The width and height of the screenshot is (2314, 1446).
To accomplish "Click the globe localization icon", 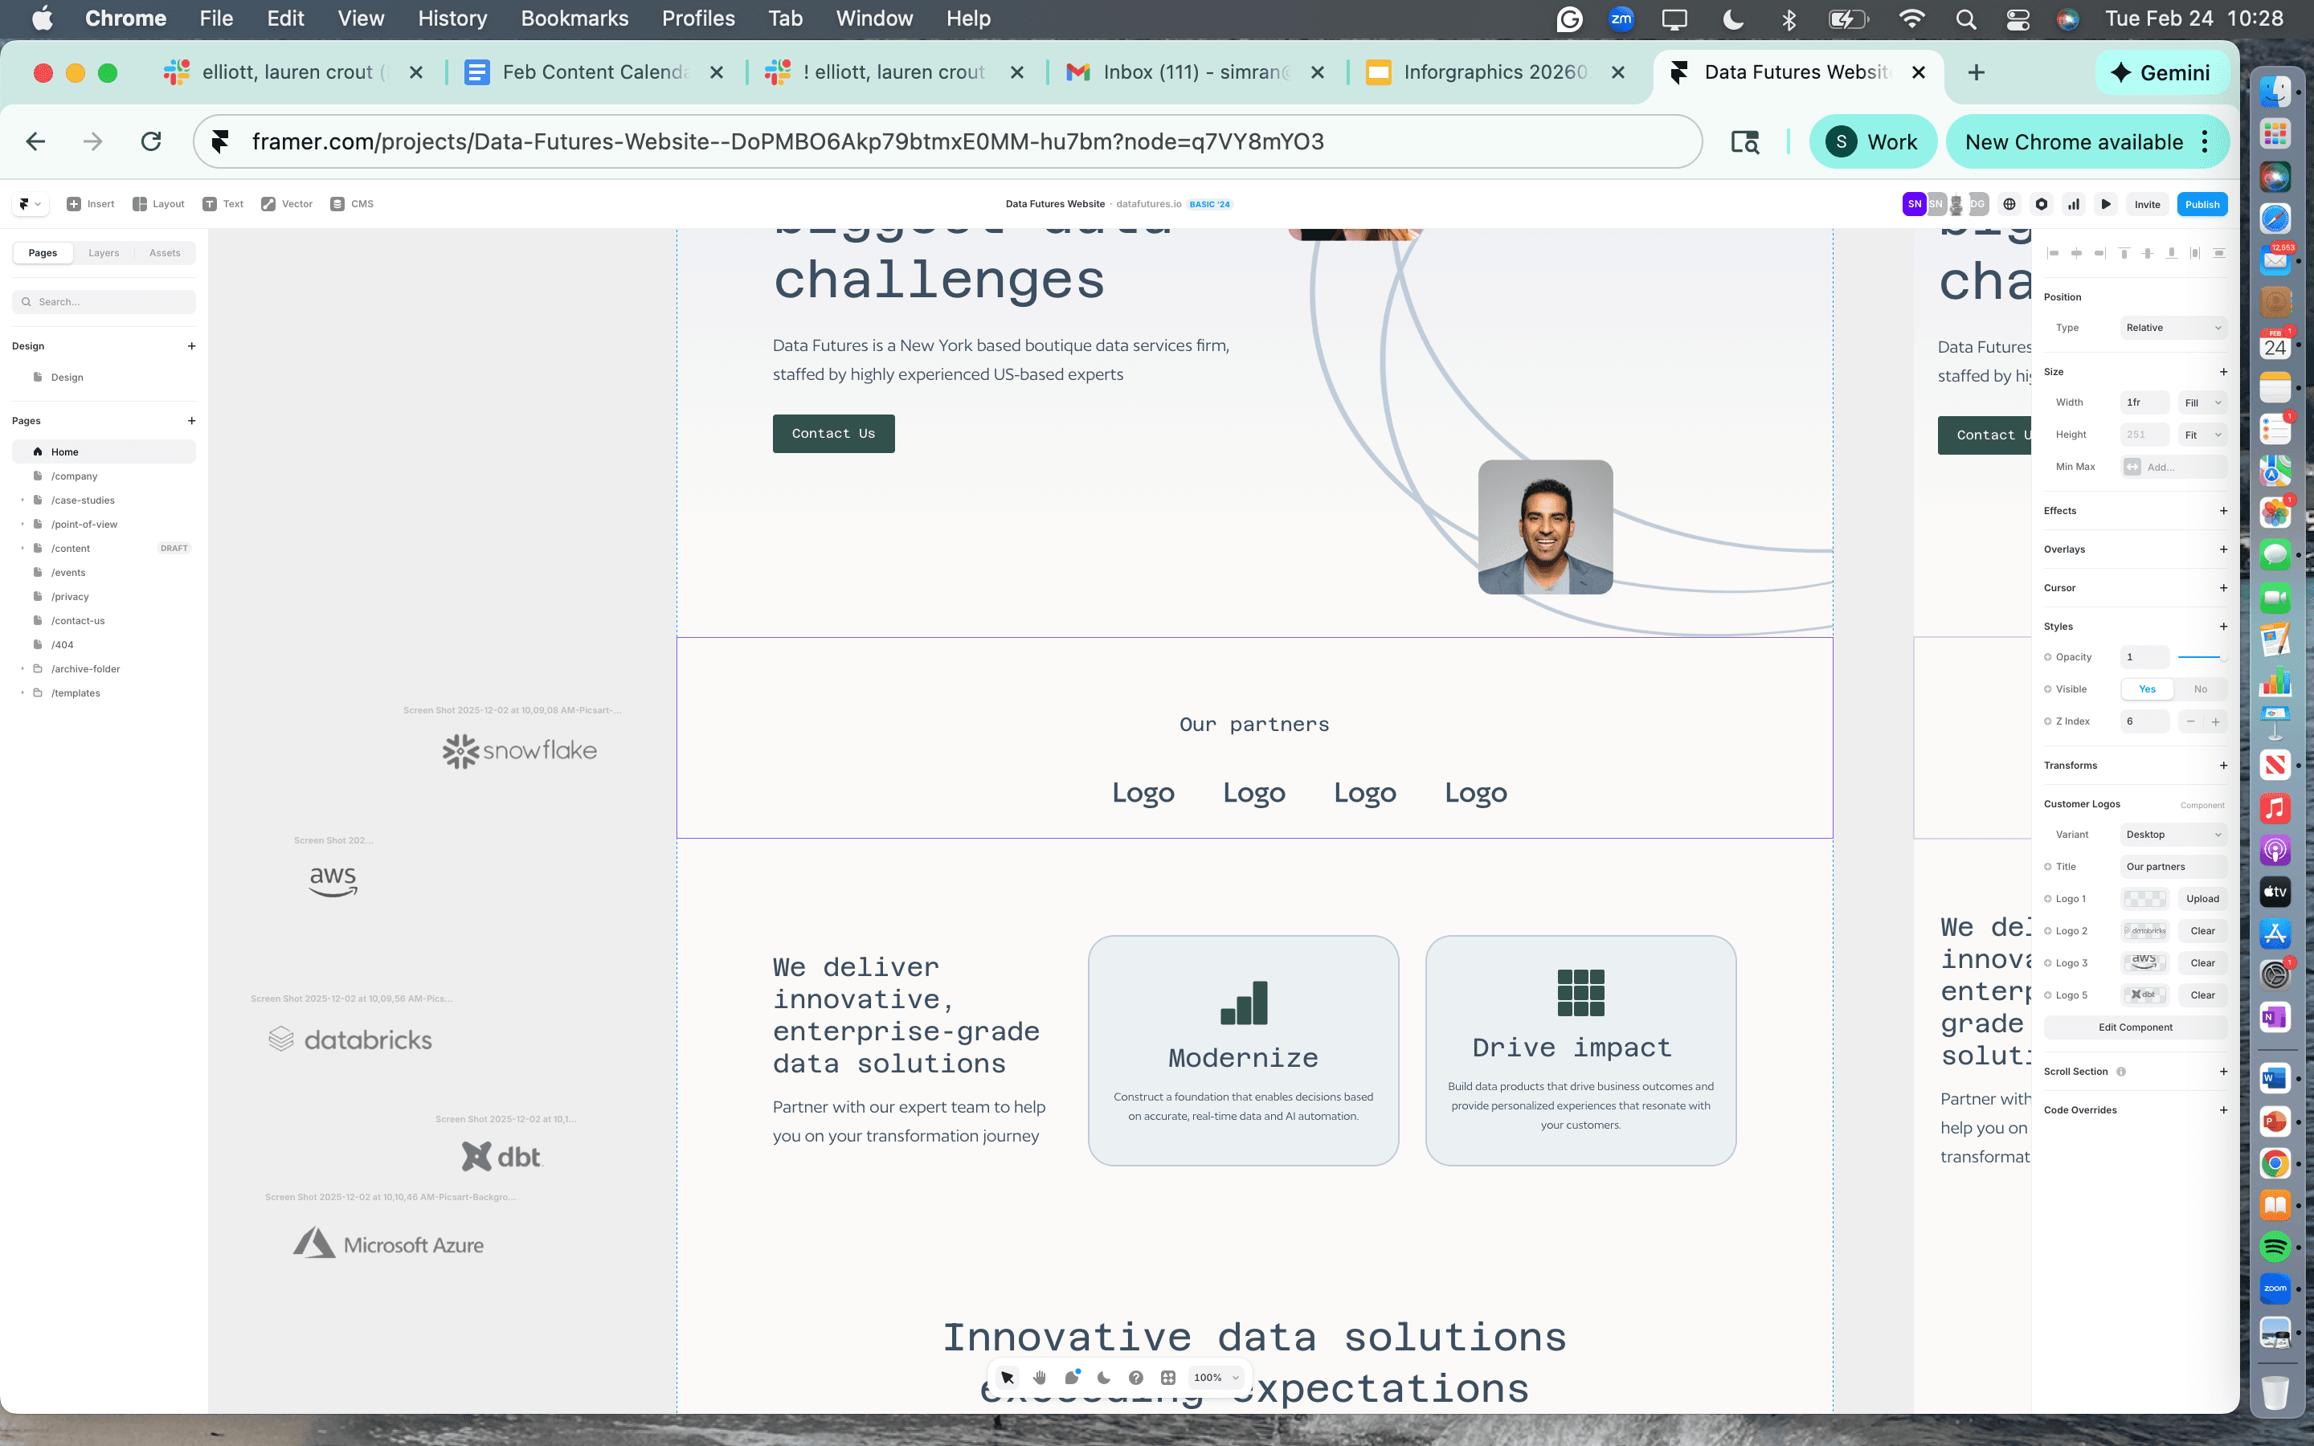I will pos(2009,204).
